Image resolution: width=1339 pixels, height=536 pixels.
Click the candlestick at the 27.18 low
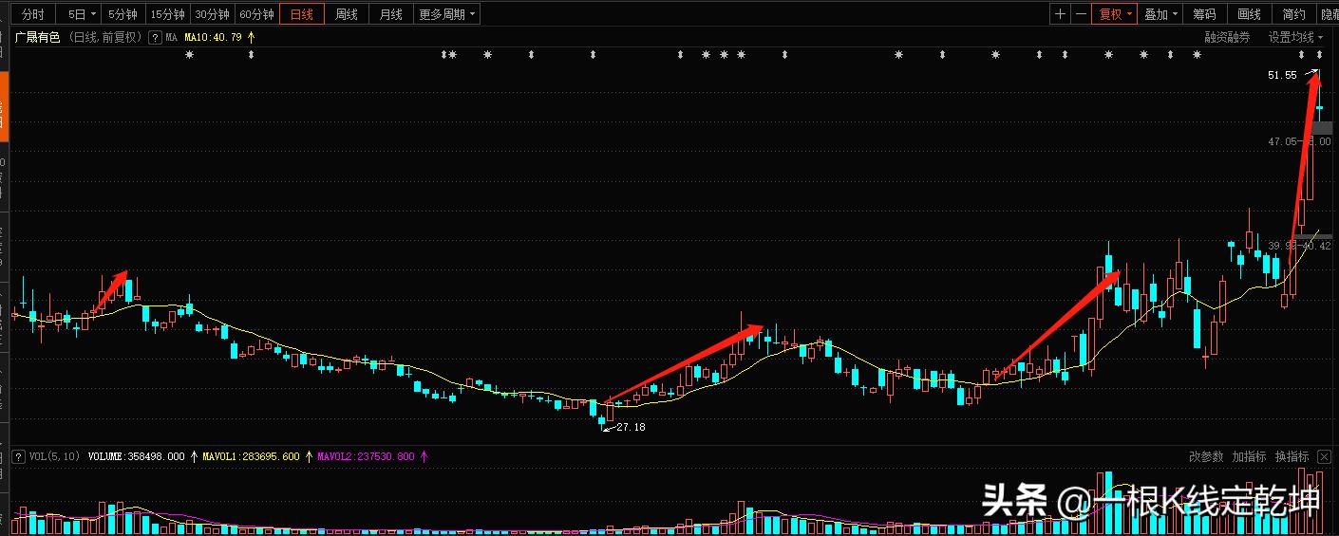click(x=601, y=422)
